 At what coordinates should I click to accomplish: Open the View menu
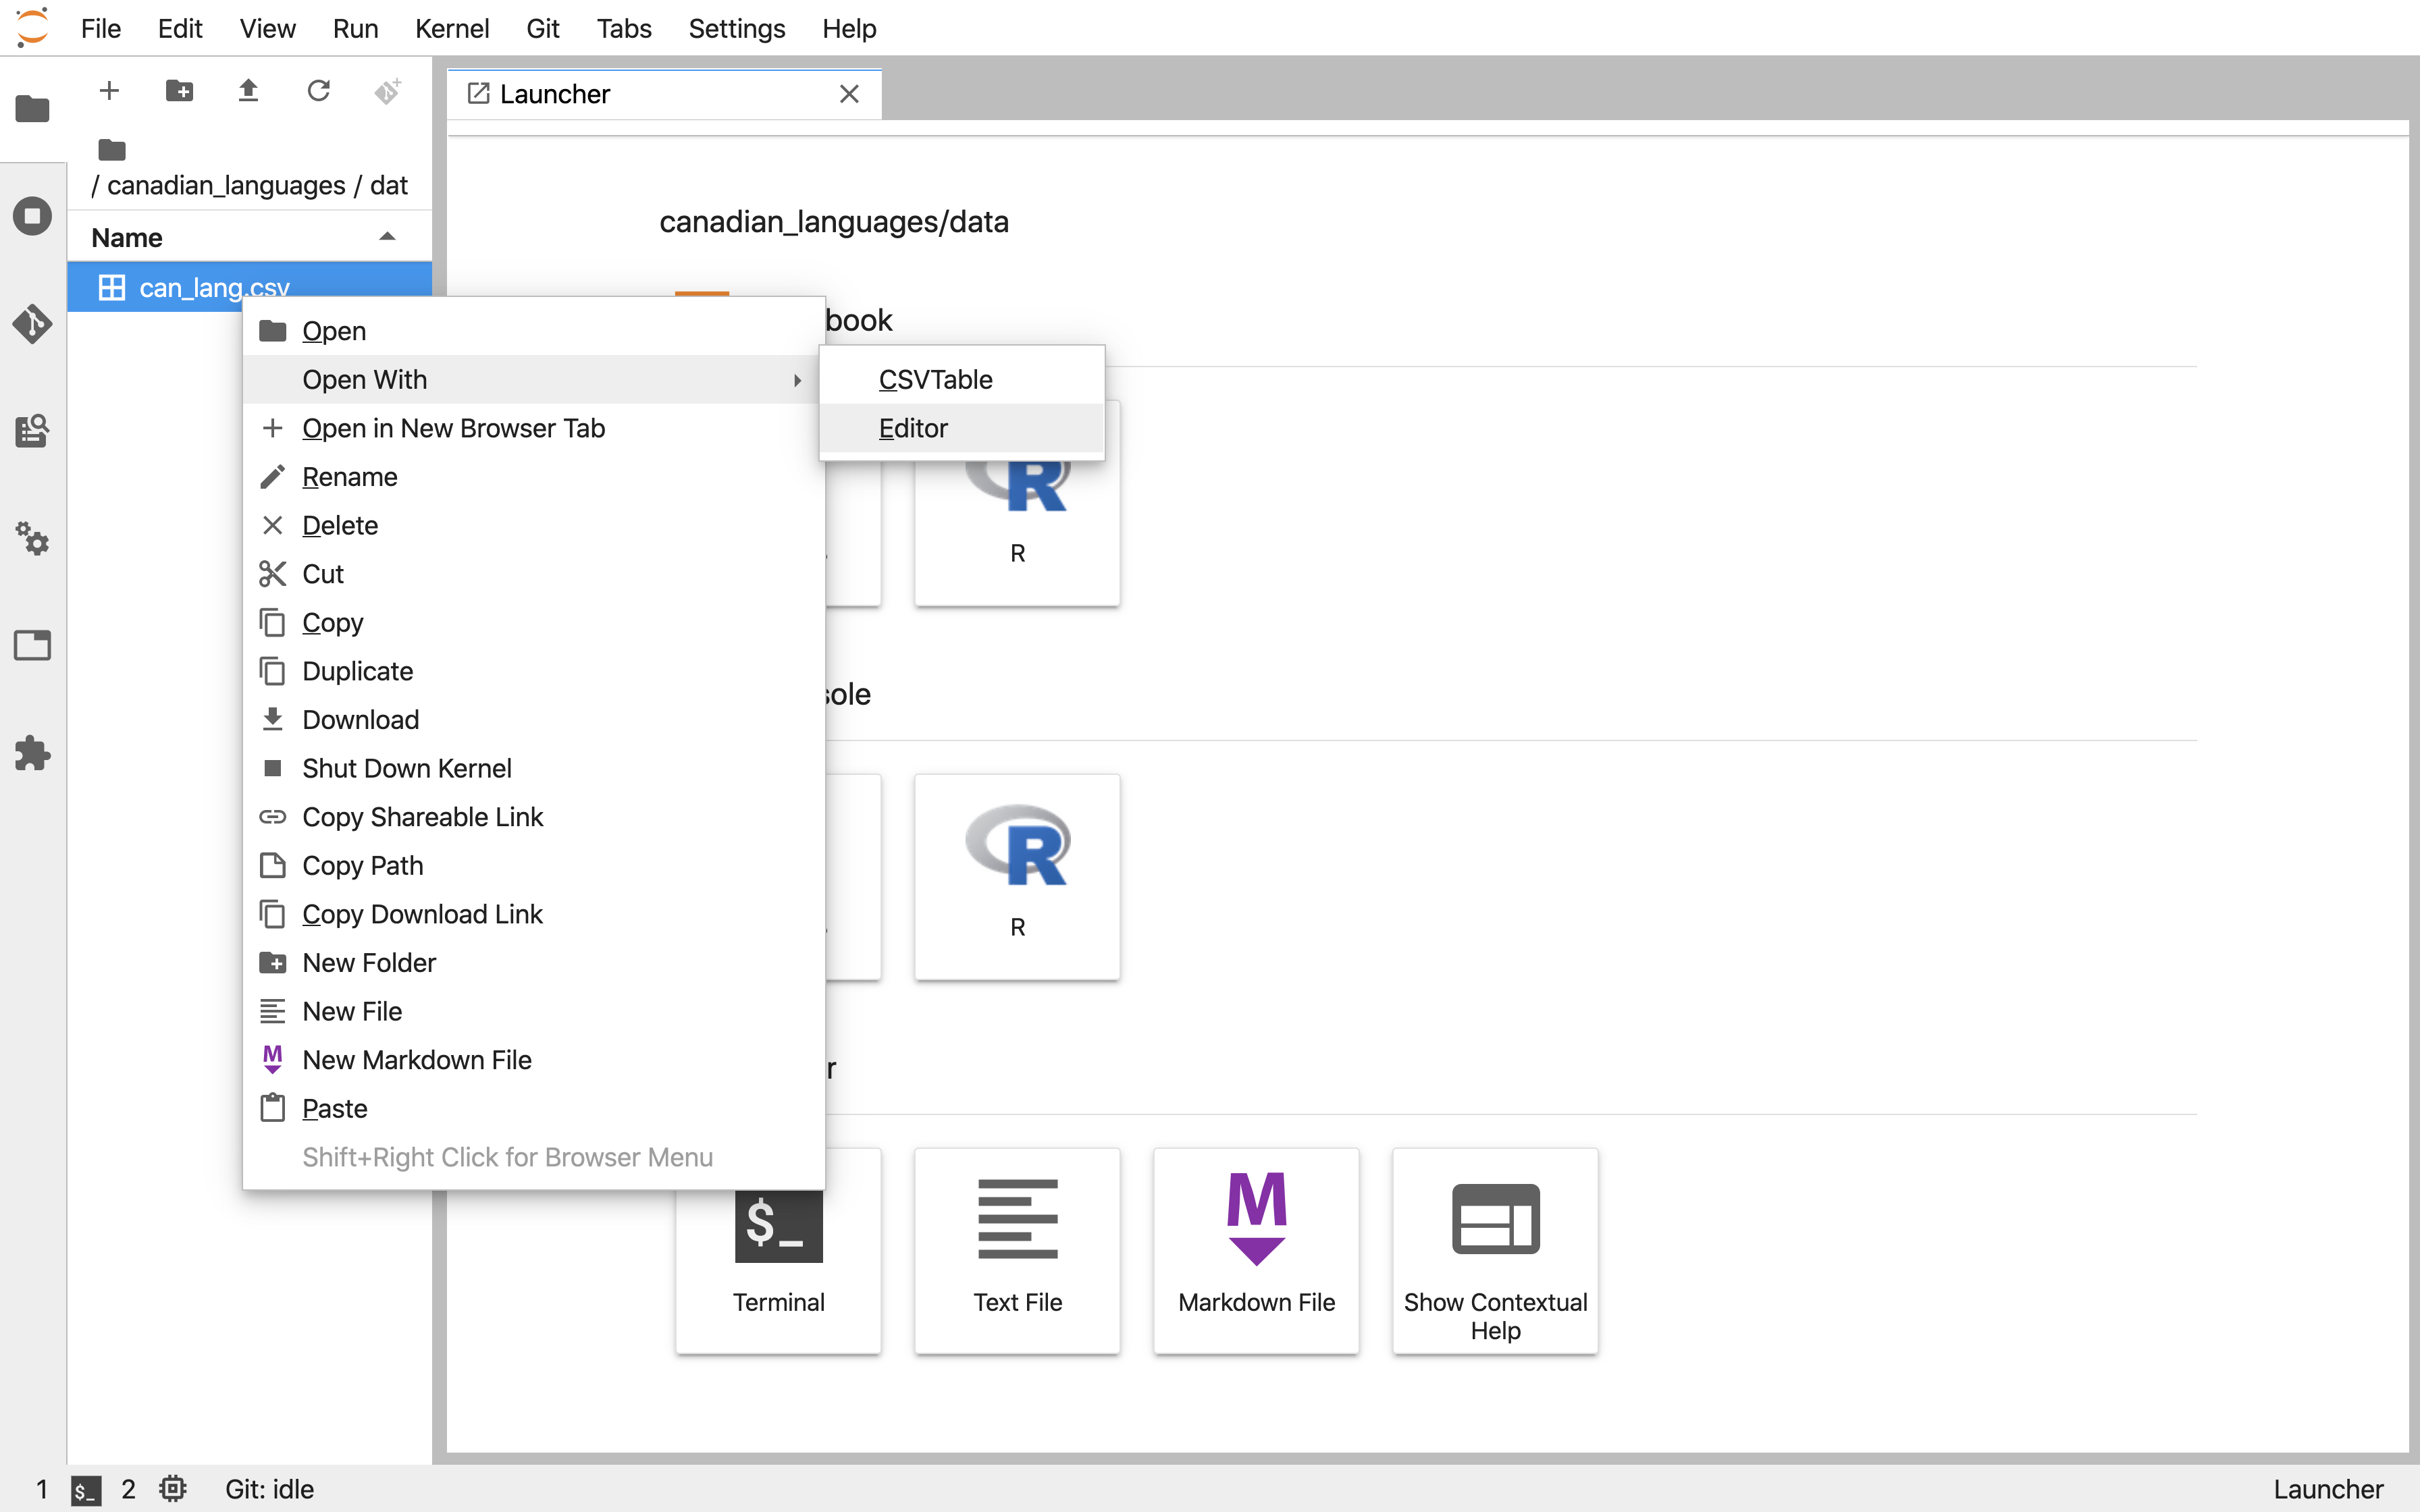pos(267,28)
